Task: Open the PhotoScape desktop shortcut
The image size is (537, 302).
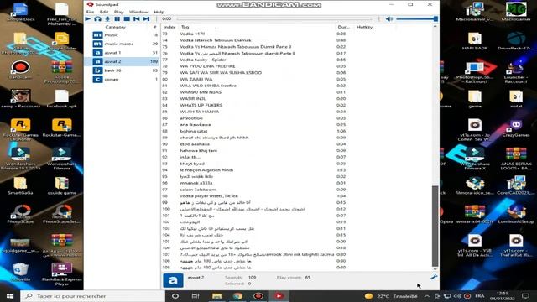Action: [20, 215]
